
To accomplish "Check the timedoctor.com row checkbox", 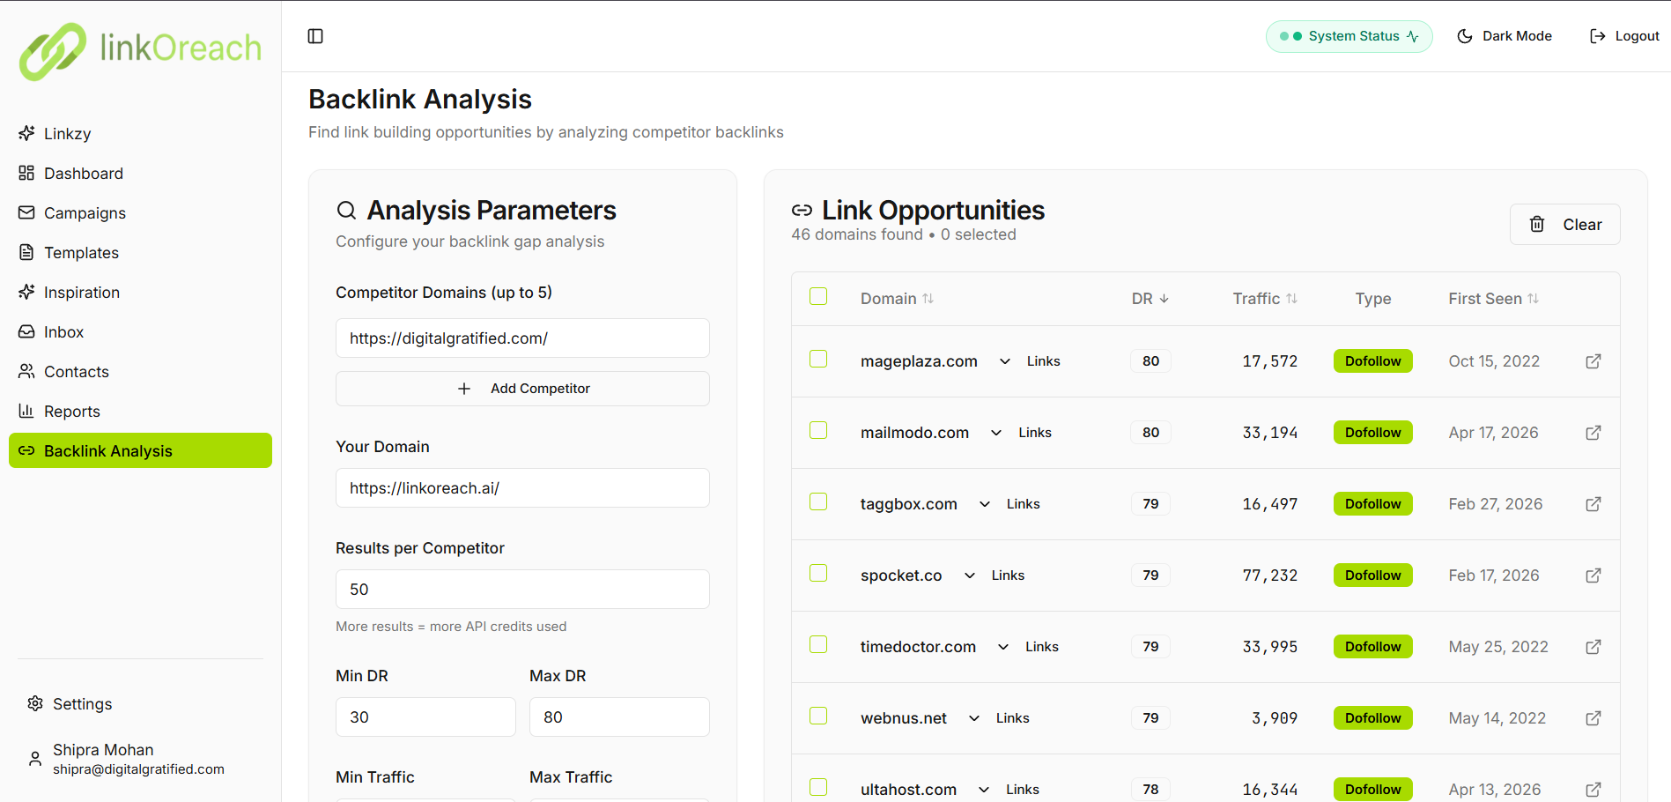I will (818, 644).
